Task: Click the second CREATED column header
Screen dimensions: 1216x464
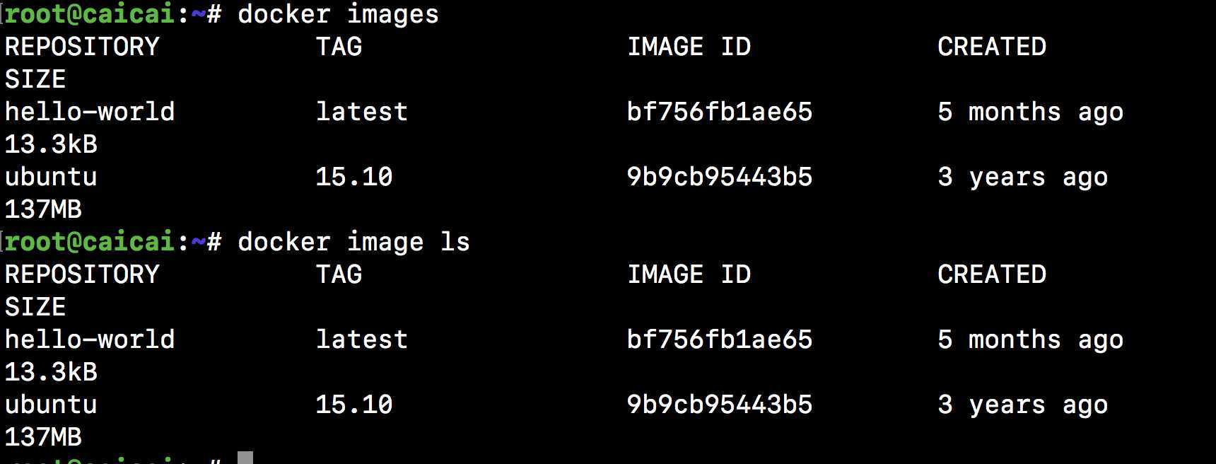Action: (x=992, y=274)
